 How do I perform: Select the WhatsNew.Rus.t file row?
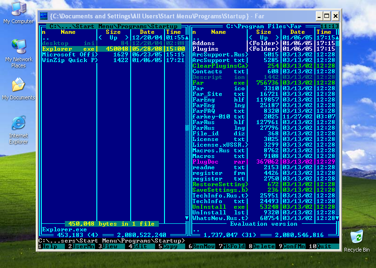264,218
